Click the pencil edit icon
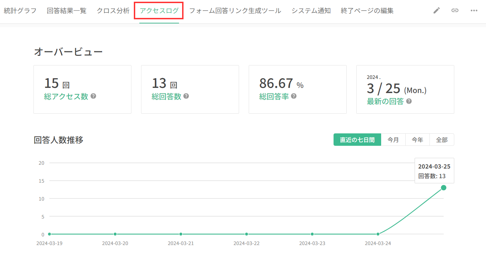Image resolution: width=486 pixels, height=254 pixels. click(x=437, y=10)
